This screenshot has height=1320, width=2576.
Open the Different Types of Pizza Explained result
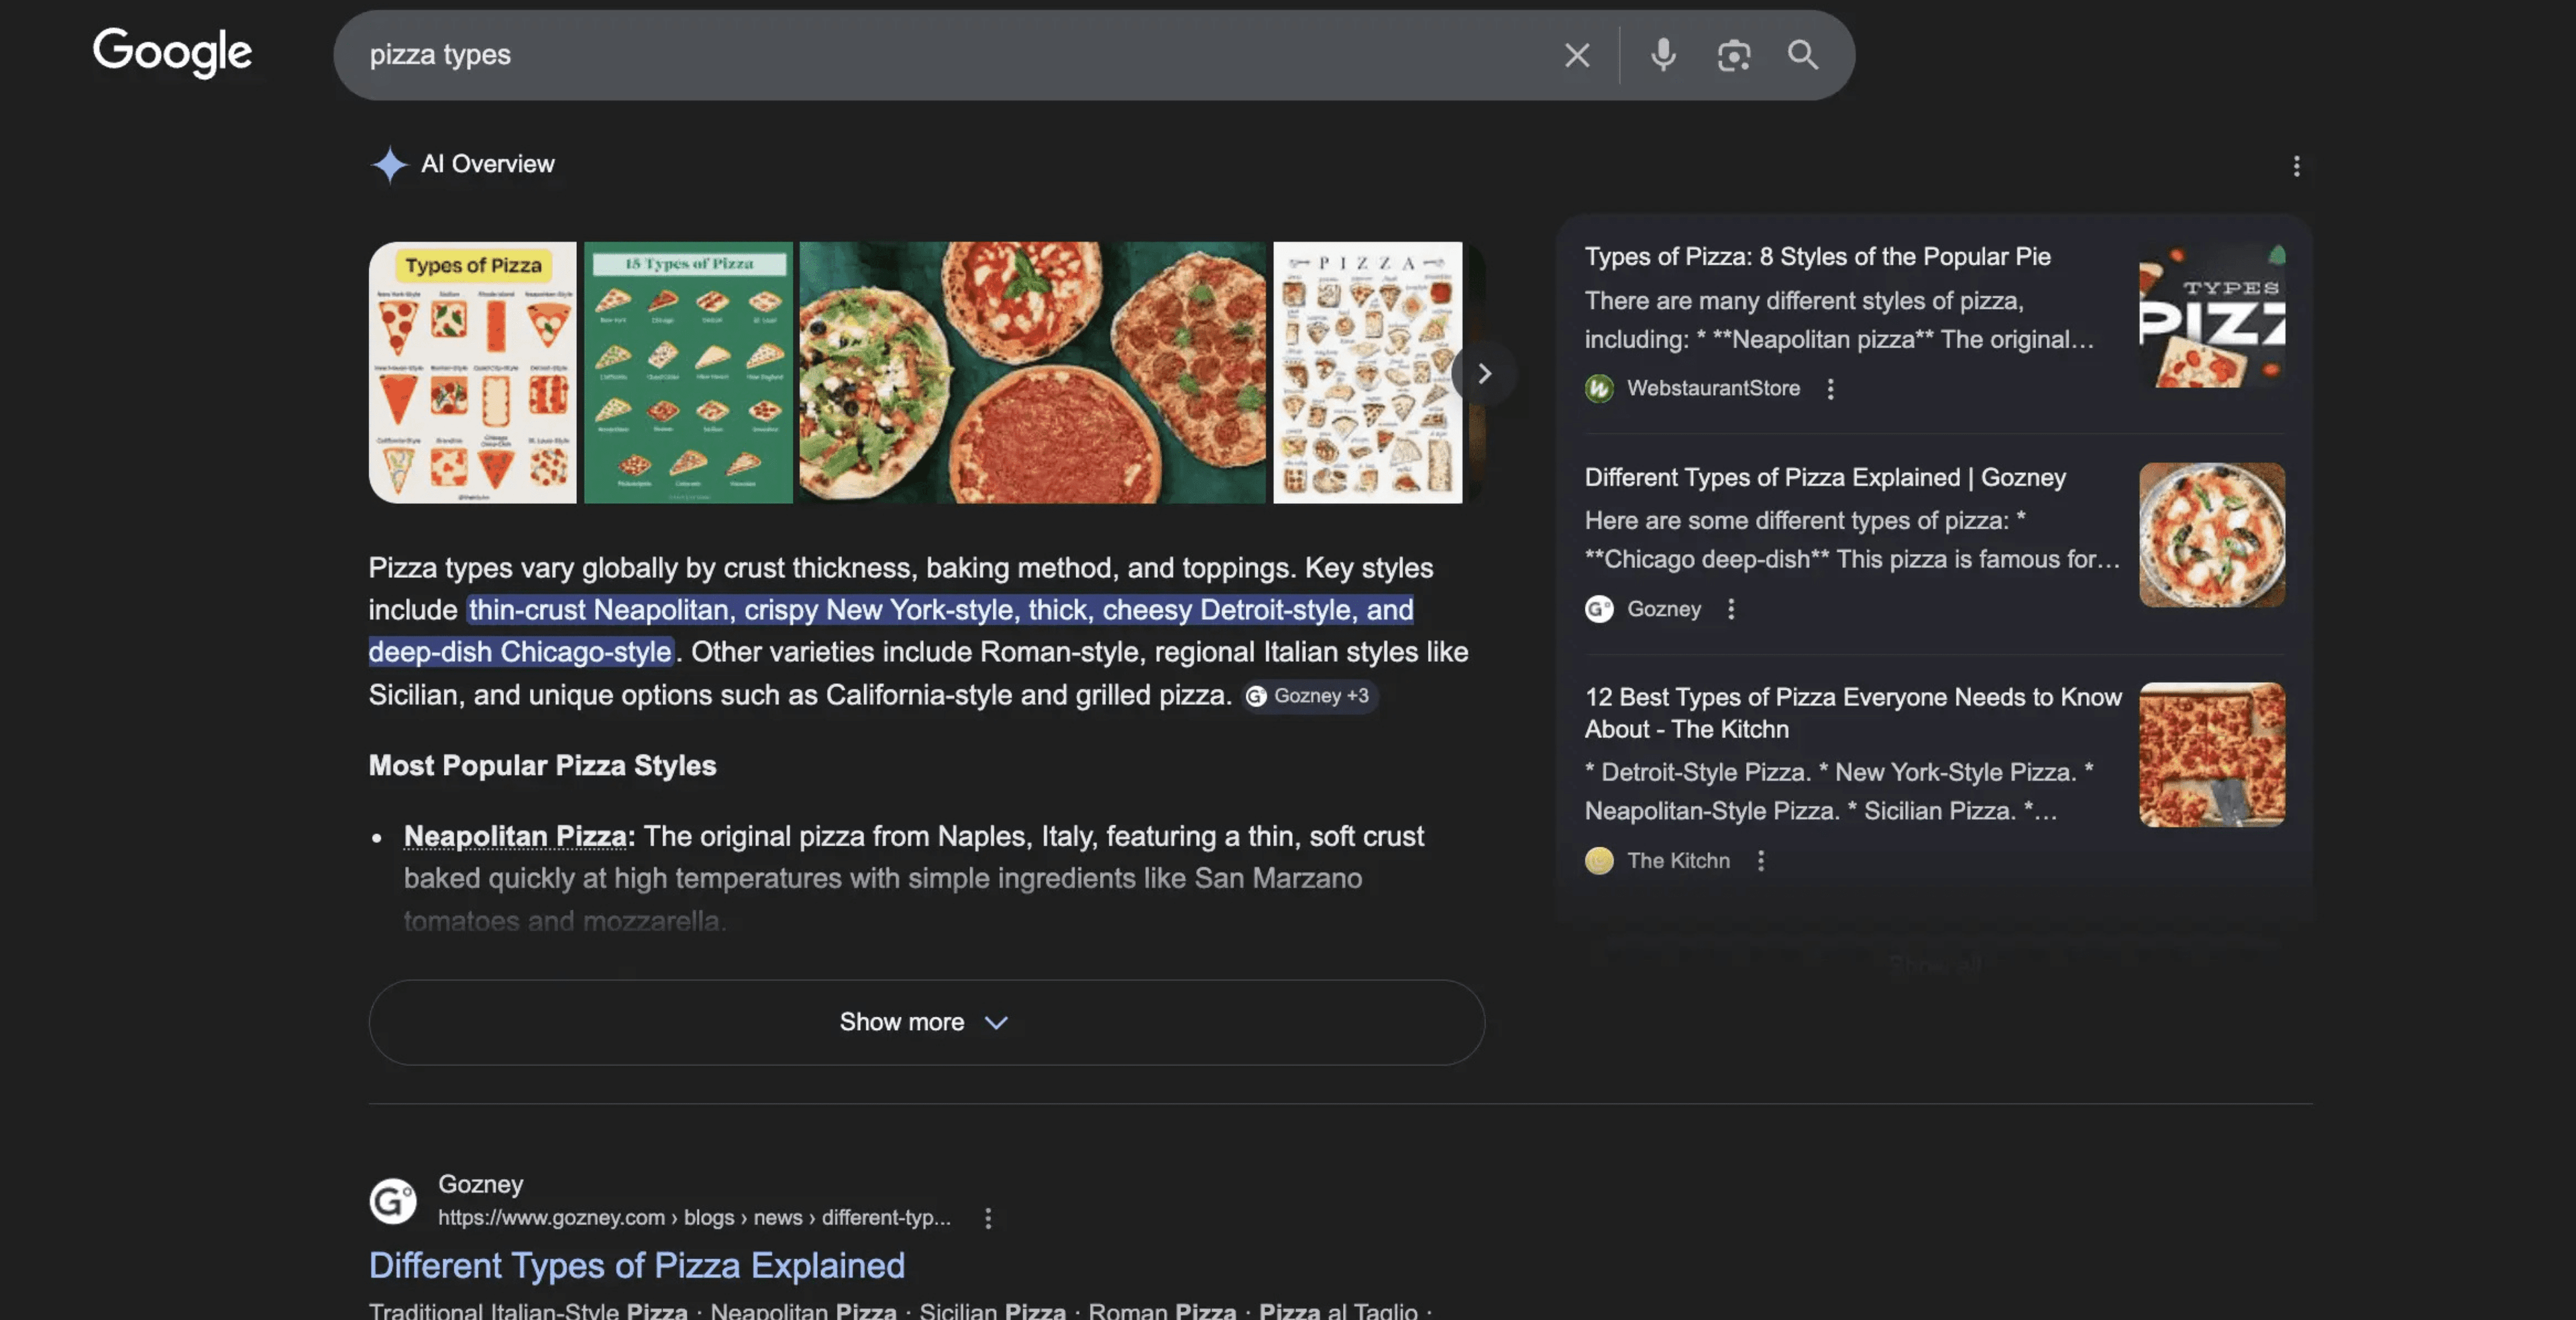click(636, 1266)
